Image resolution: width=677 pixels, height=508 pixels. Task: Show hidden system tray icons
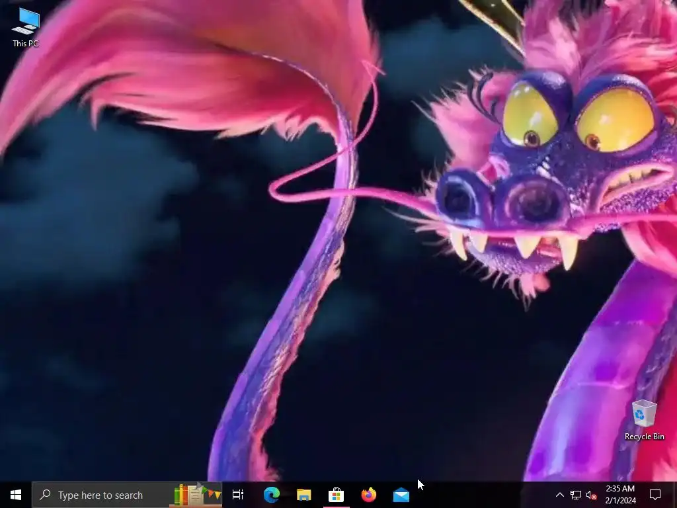click(x=559, y=495)
